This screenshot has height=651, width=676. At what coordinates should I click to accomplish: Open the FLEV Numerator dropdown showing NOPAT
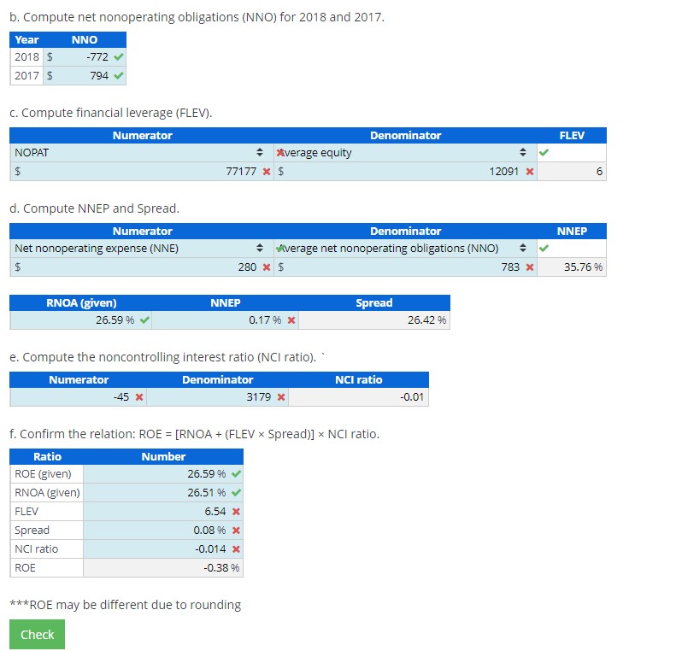click(x=142, y=153)
